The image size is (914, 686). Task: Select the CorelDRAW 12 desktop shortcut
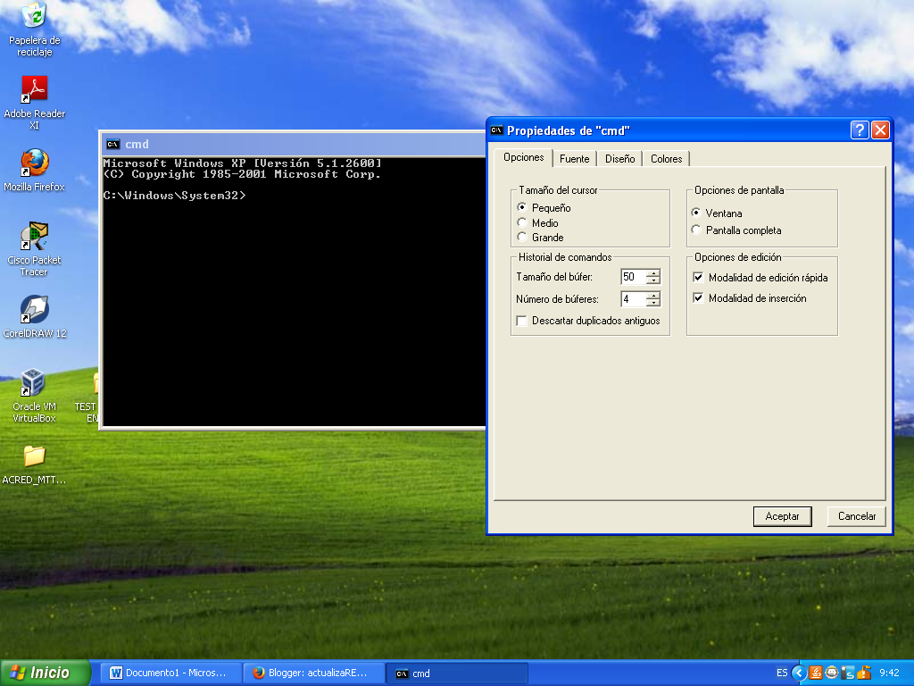click(x=35, y=317)
